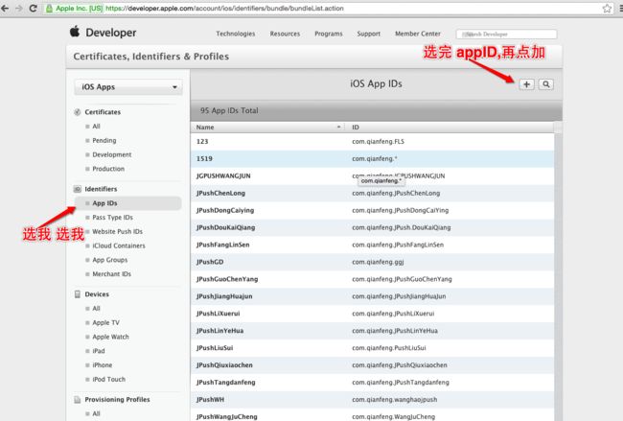Select iPad devices
This screenshot has height=421, width=623.
tap(99, 351)
